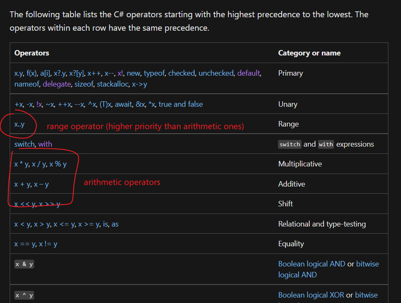401x303 pixels.
Task: Open the (T)x cast operator link
Action: [105, 104]
